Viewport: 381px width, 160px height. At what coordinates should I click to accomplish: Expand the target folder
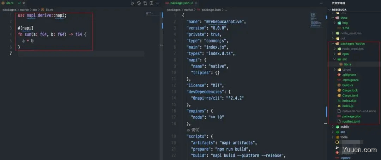pos(334,70)
